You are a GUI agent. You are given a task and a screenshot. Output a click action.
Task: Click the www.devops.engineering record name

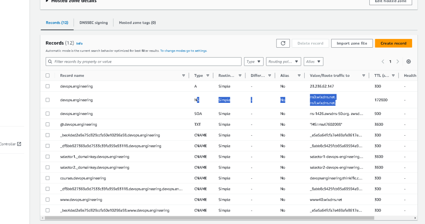81,200
